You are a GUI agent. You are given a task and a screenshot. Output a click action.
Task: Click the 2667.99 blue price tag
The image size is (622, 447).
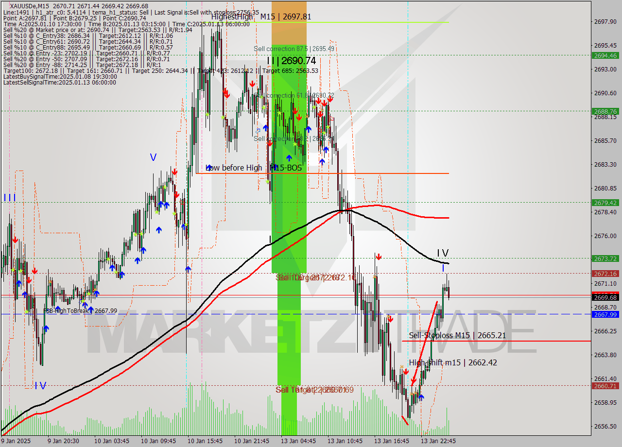tap(605, 314)
